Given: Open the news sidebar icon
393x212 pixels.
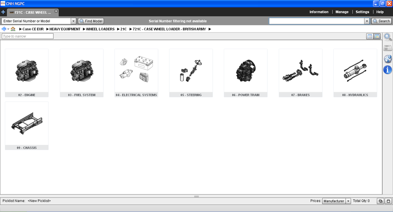Looking at the screenshot, I should (x=388, y=48).
